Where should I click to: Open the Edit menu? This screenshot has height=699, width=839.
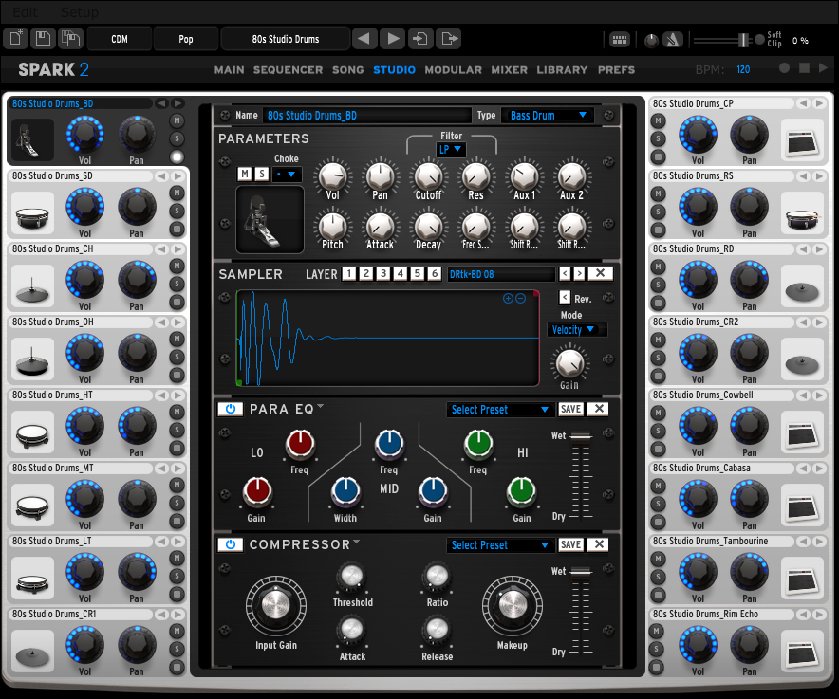pos(24,12)
